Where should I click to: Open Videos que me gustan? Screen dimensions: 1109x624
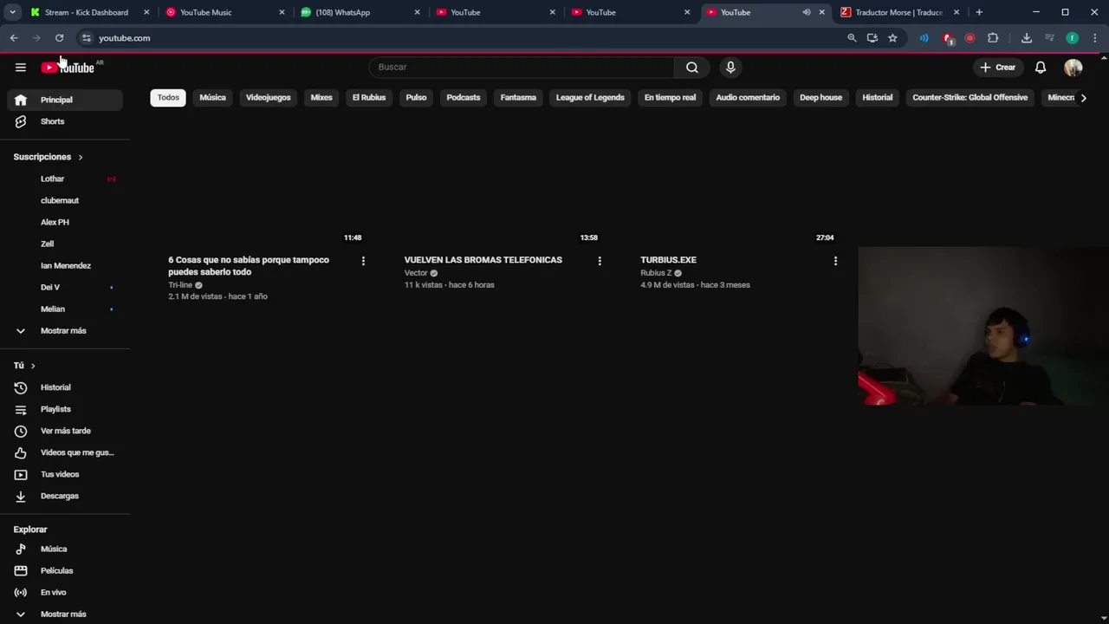point(65,452)
